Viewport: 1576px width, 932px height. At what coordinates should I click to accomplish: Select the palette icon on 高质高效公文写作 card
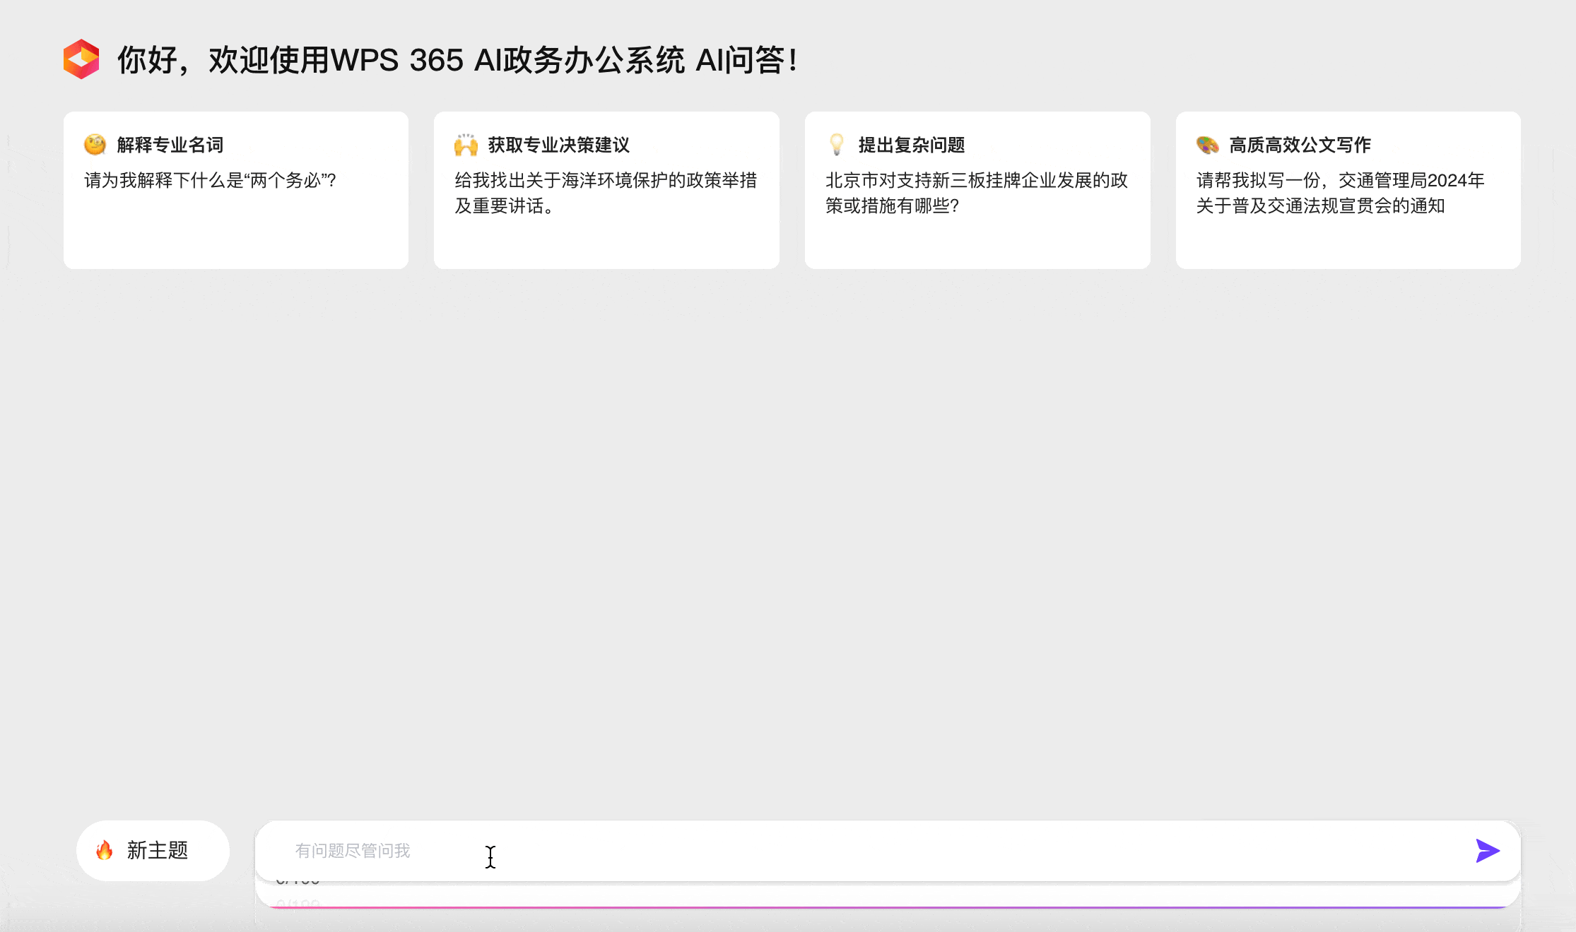1206,144
